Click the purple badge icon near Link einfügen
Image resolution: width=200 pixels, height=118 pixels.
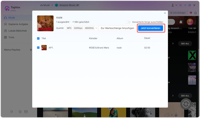pos(191,13)
